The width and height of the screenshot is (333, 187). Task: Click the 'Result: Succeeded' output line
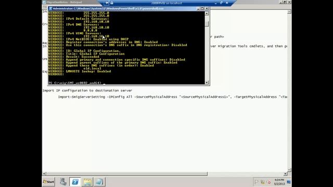click(x=82, y=57)
